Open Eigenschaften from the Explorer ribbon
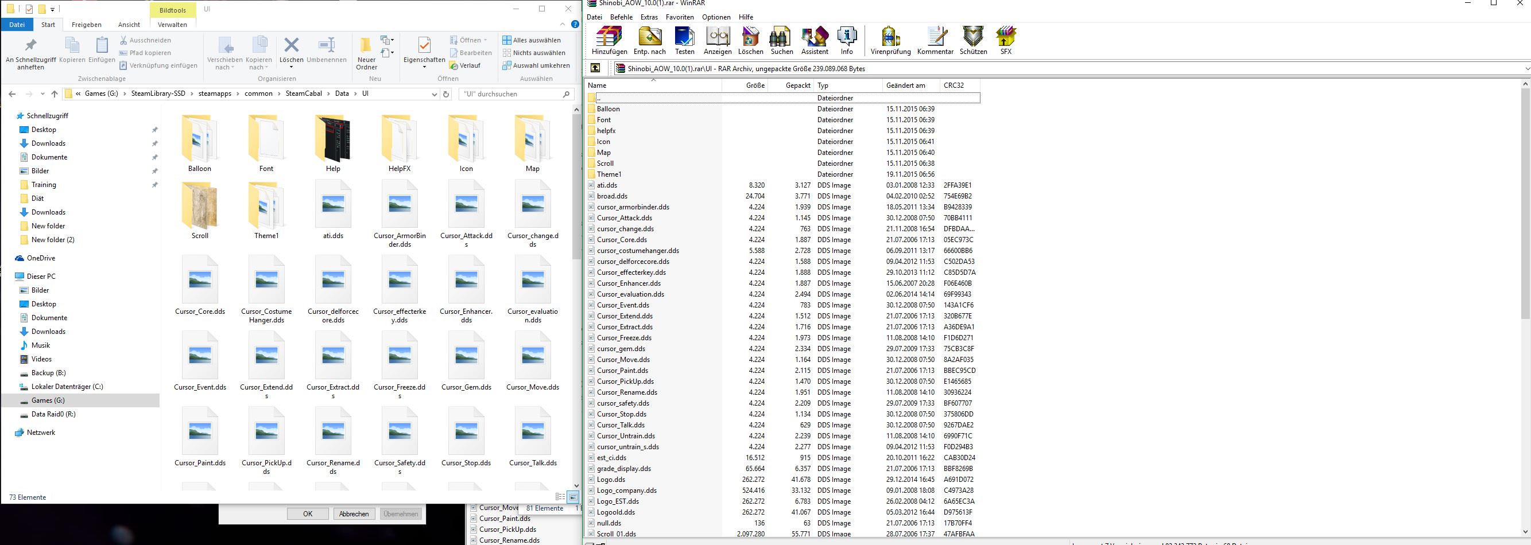The width and height of the screenshot is (1531, 545). (x=424, y=52)
